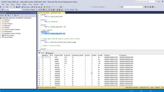Expand the Replication node
The width and height of the screenshot is (164, 92).
point(1,26)
